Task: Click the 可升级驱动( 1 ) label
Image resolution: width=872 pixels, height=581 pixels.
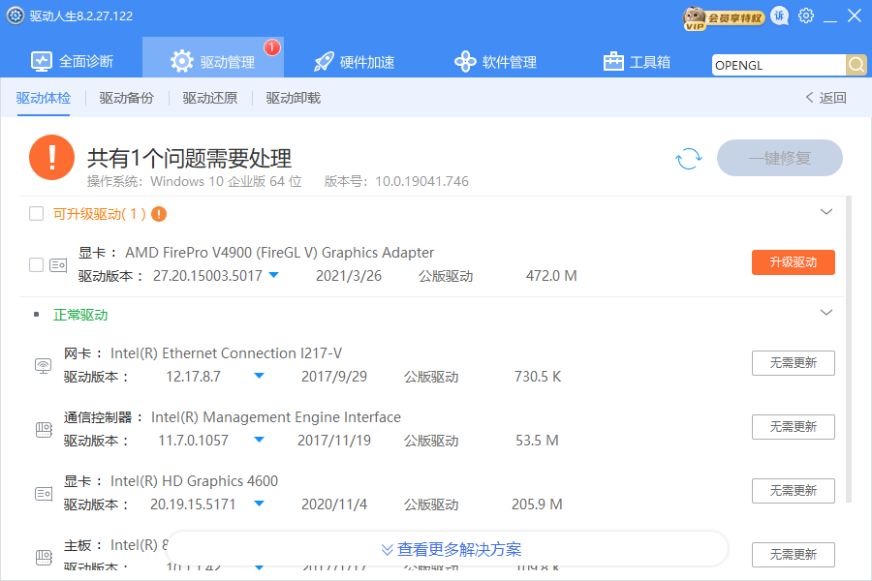Action: point(100,214)
